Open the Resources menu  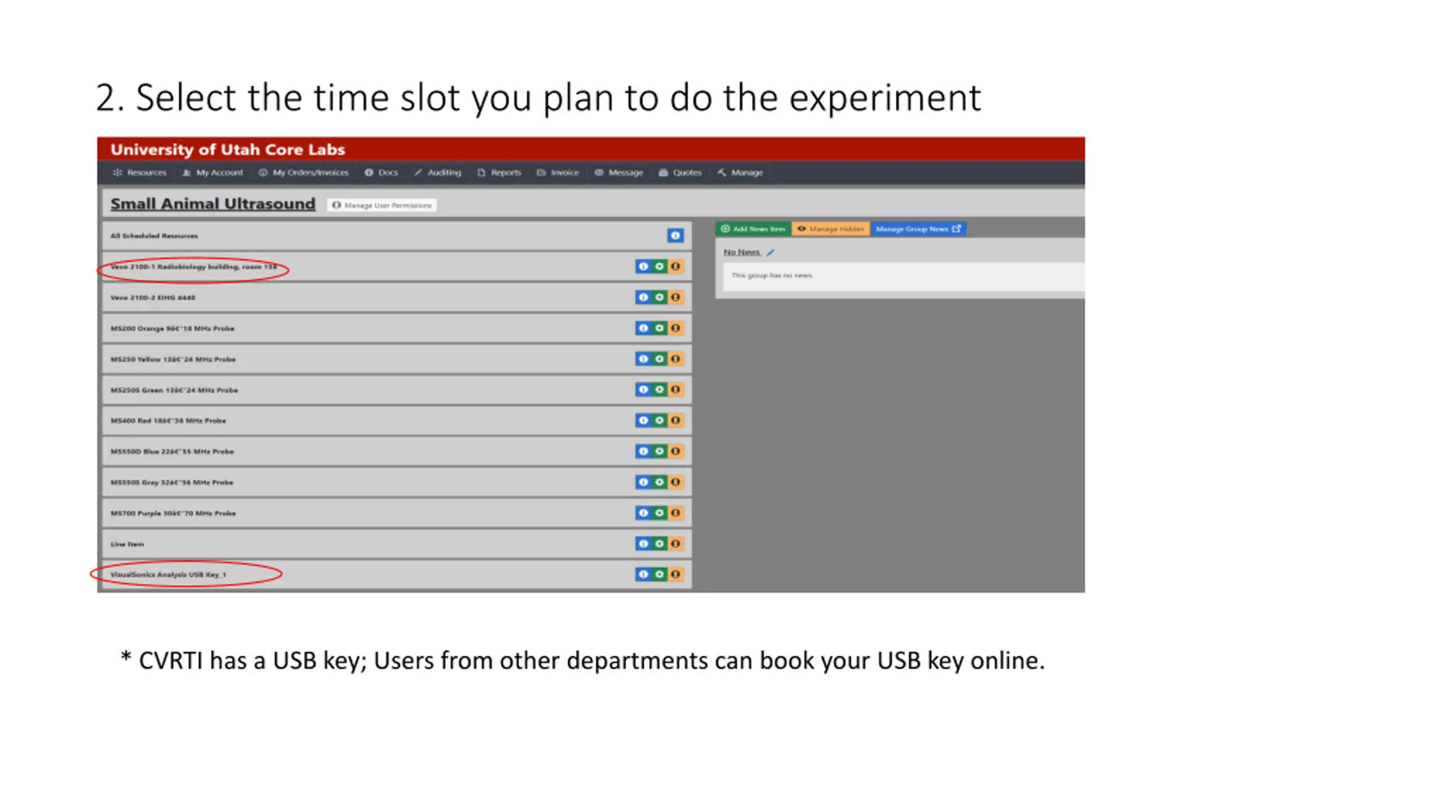tap(140, 172)
